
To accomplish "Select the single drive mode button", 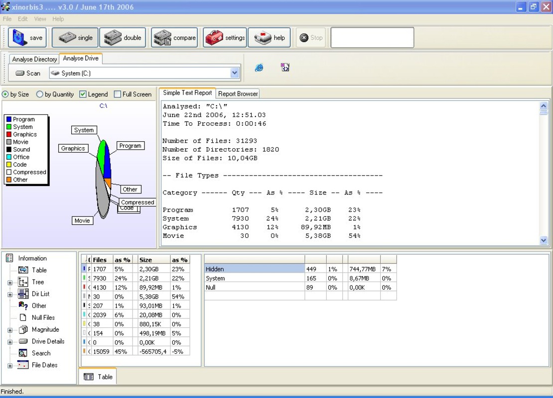I will pyautogui.click(x=75, y=37).
